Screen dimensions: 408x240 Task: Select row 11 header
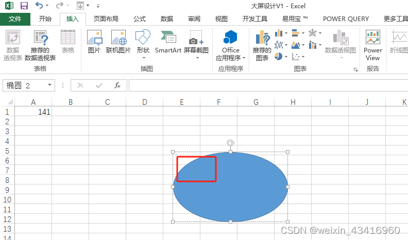(7, 209)
